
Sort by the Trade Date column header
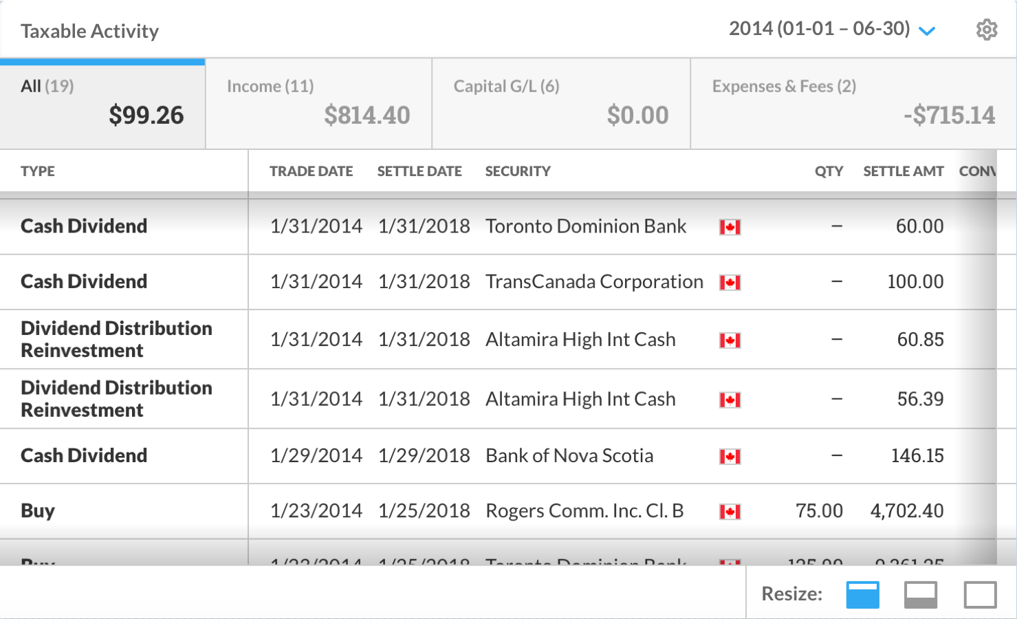(311, 171)
